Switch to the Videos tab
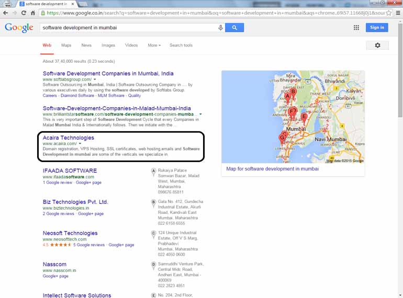 (131, 45)
